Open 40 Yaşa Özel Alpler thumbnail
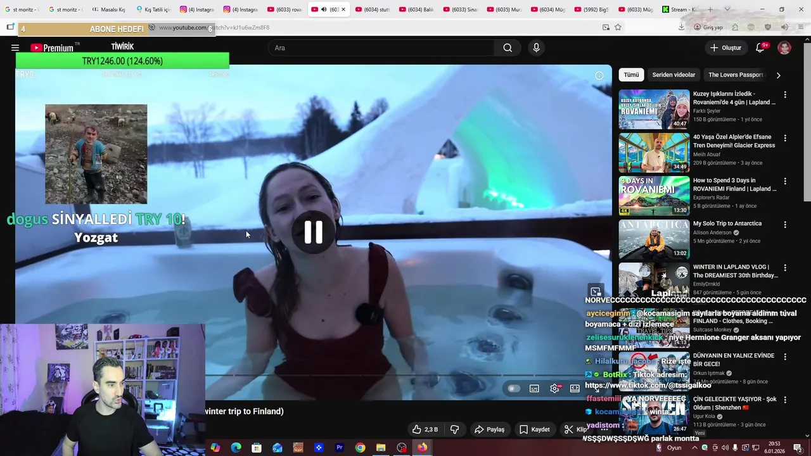 654,153
